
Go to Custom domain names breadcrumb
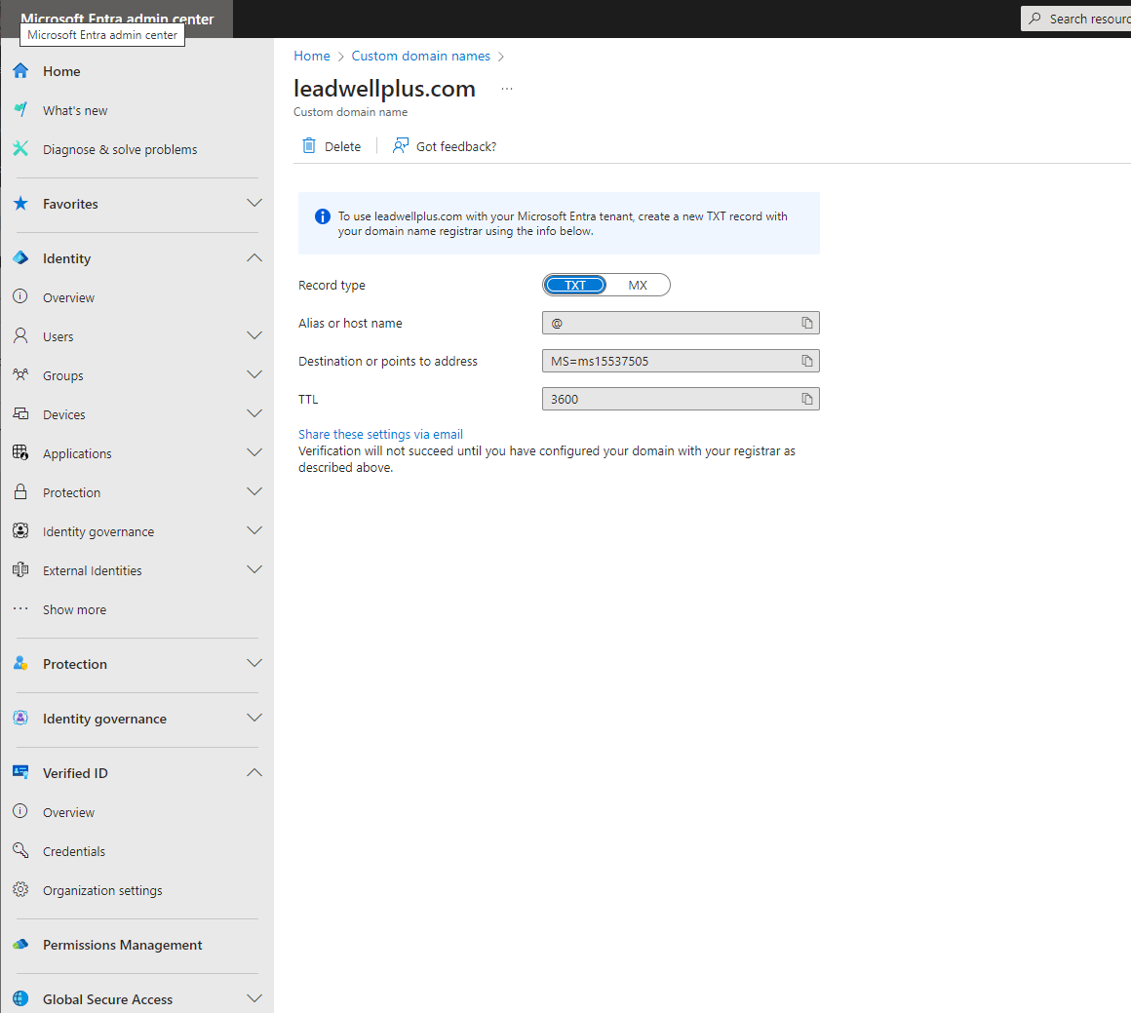[420, 56]
